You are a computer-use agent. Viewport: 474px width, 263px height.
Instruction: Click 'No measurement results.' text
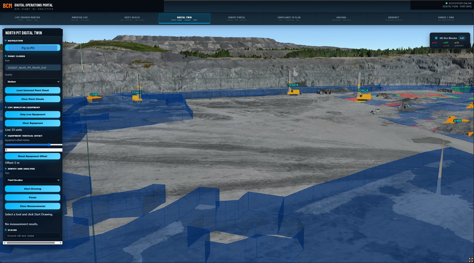point(21,224)
